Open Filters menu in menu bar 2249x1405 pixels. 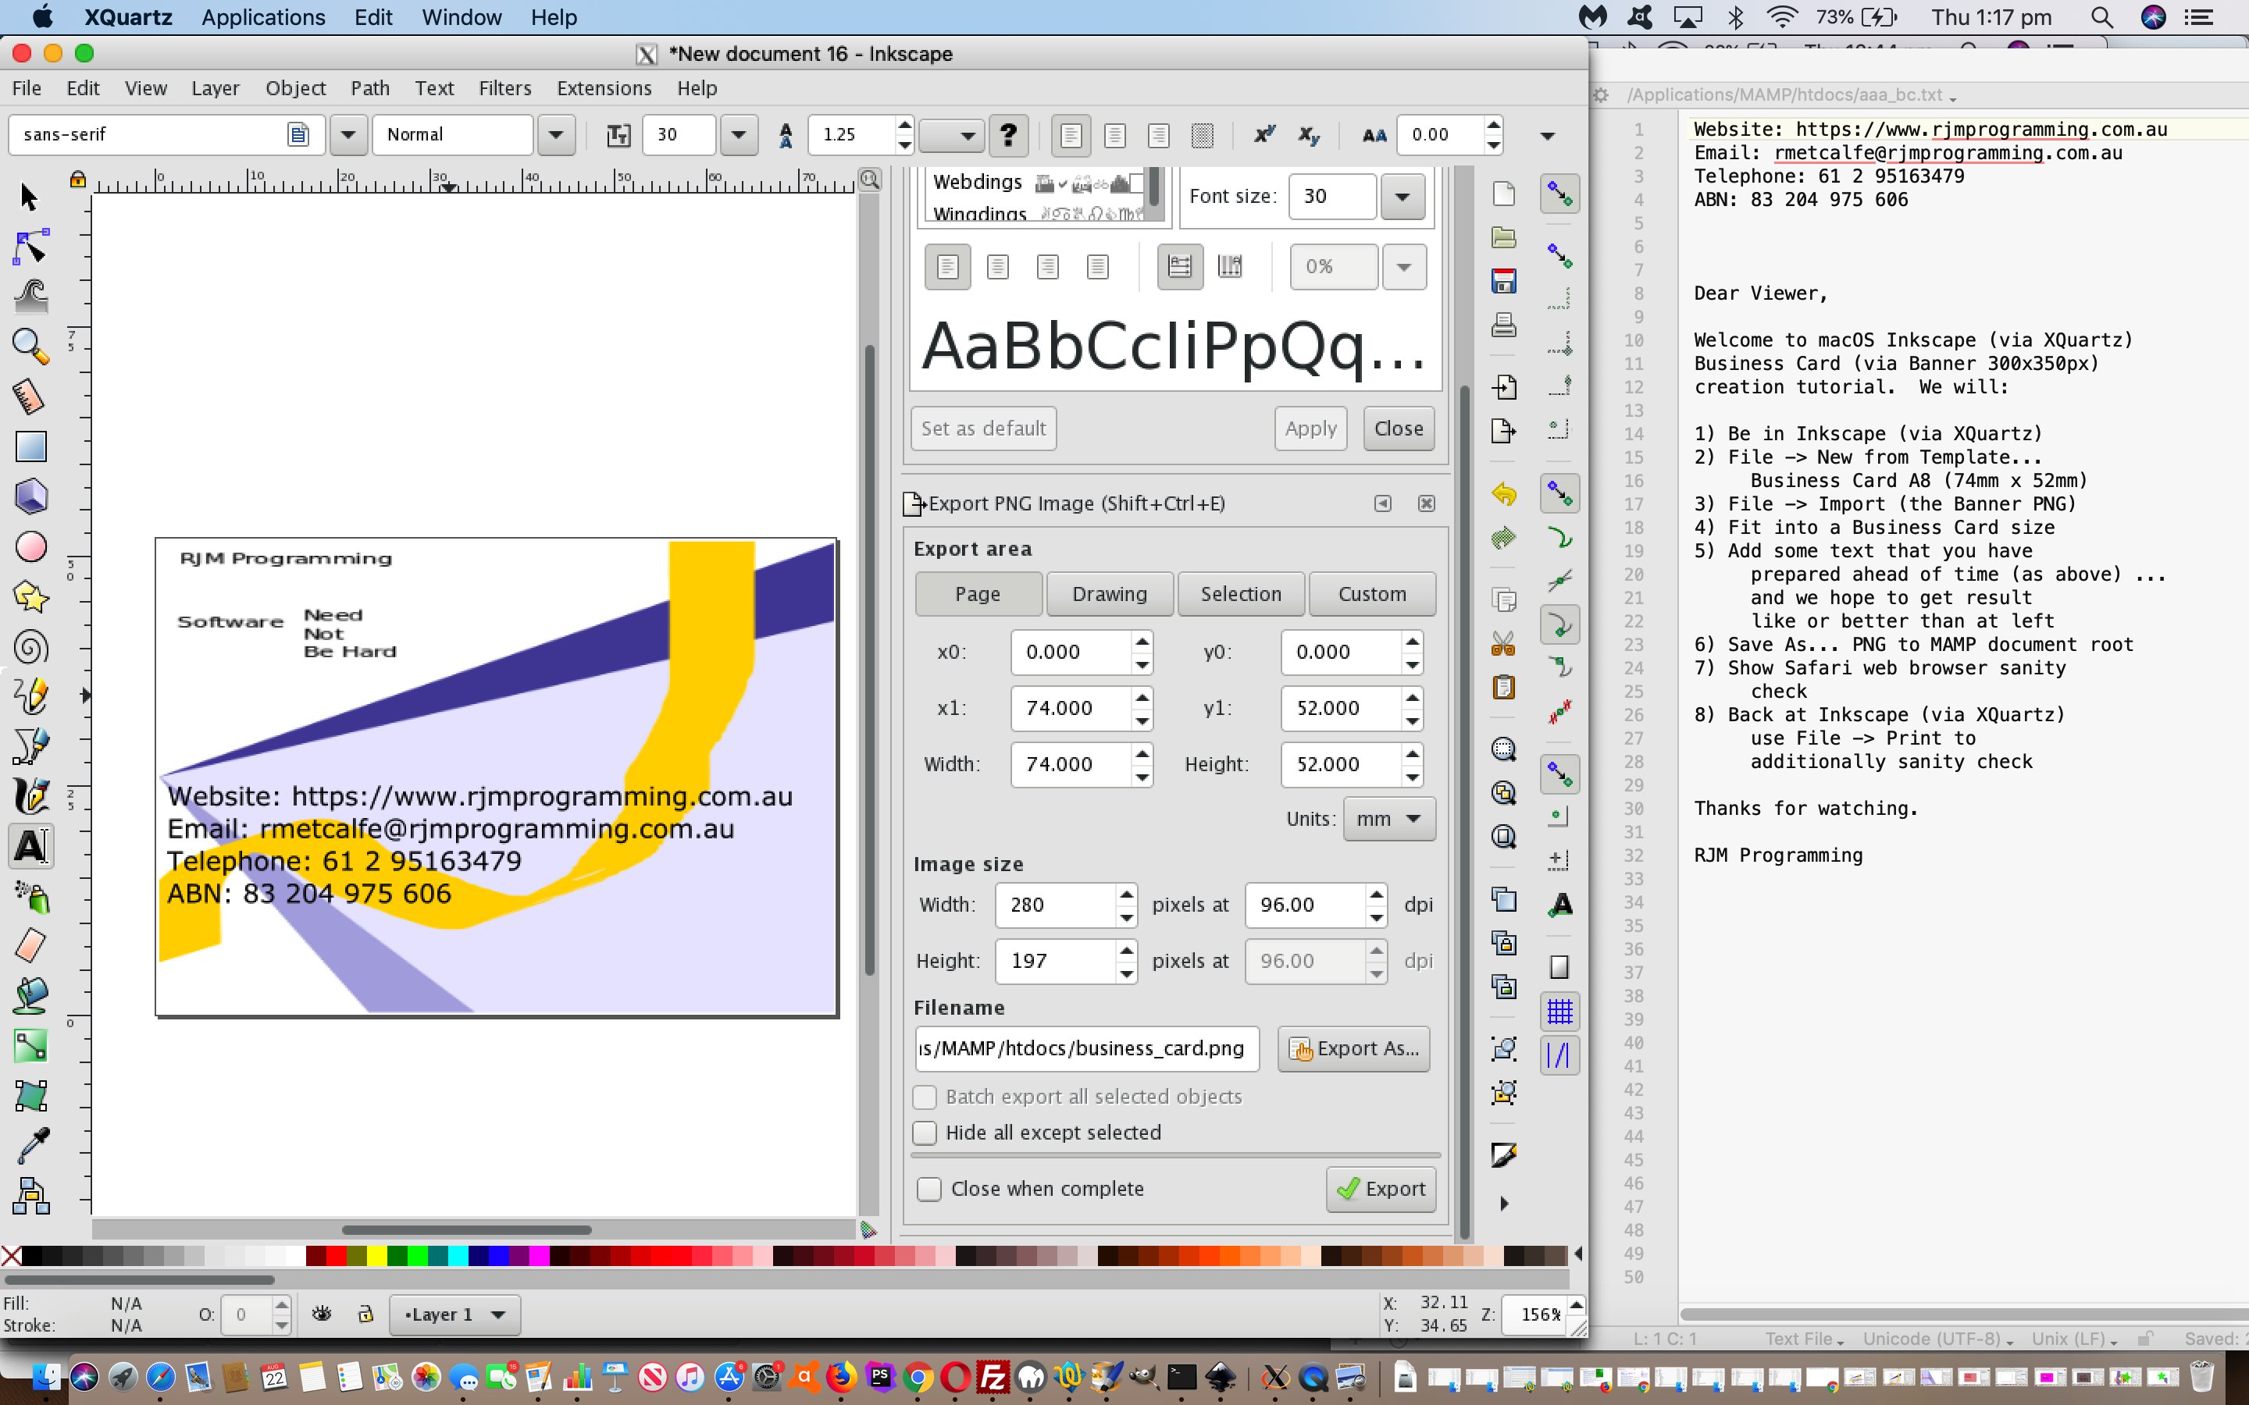(504, 86)
